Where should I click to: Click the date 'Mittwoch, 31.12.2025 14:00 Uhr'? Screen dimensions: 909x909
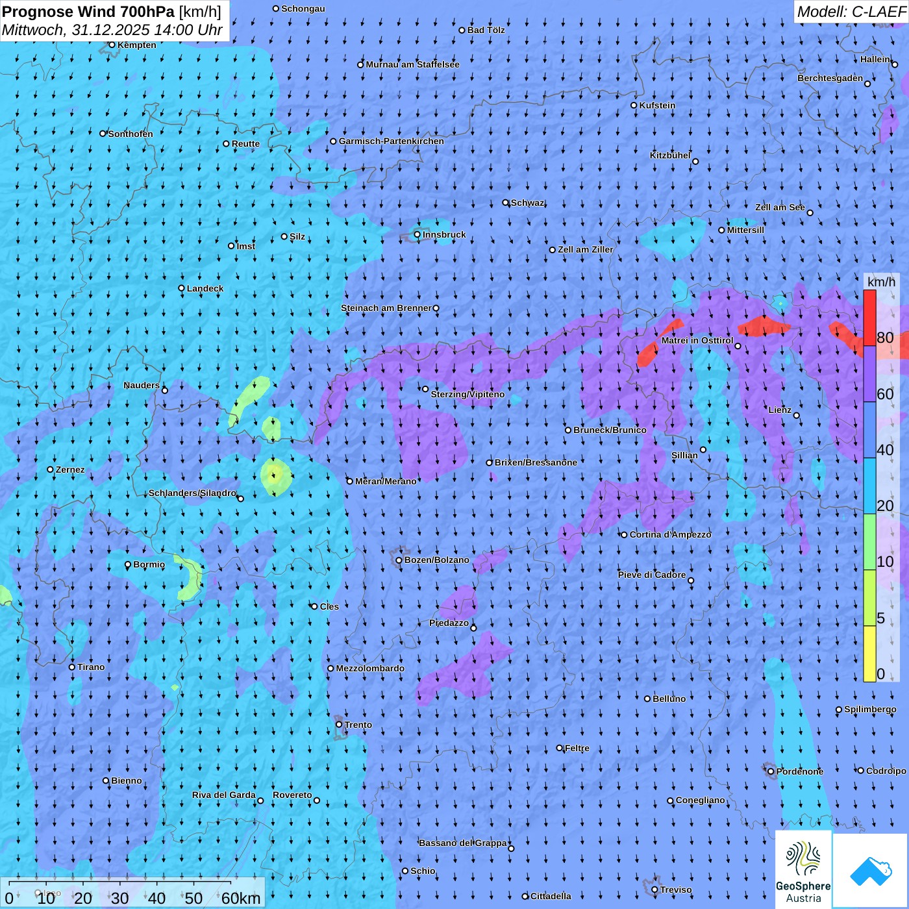pos(112,30)
